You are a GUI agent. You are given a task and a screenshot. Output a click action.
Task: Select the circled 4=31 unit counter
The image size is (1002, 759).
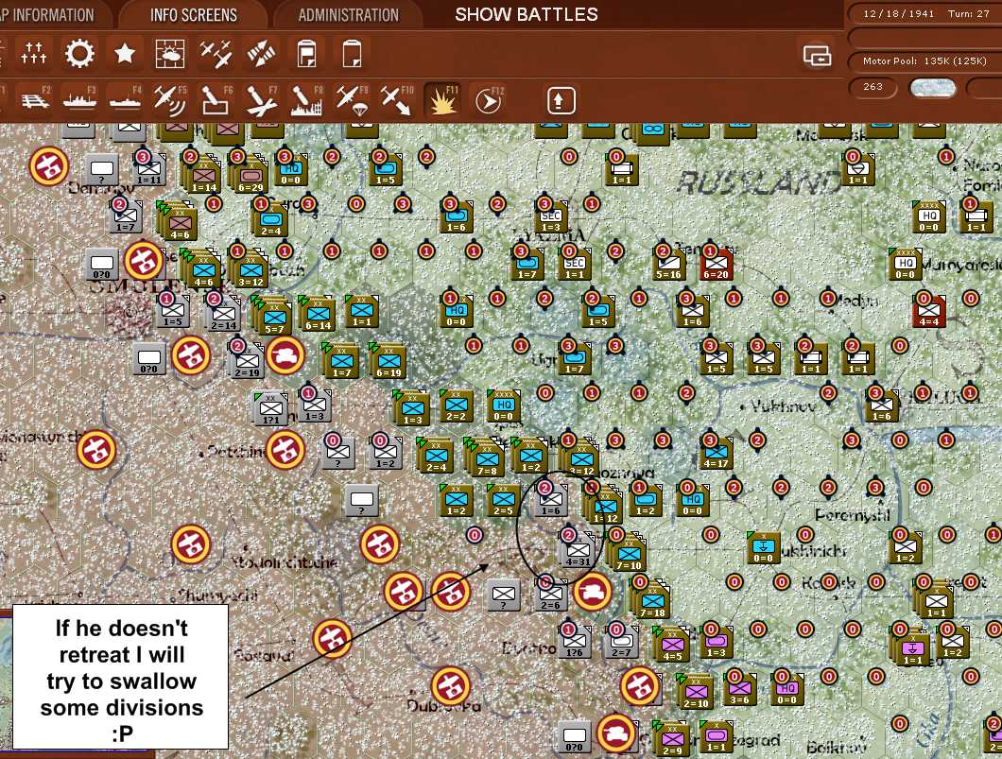pyautogui.click(x=578, y=553)
